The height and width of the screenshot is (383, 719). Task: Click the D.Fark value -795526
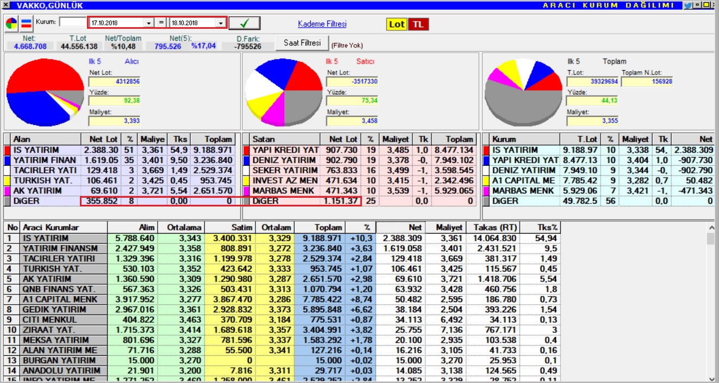tap(249, 47)
